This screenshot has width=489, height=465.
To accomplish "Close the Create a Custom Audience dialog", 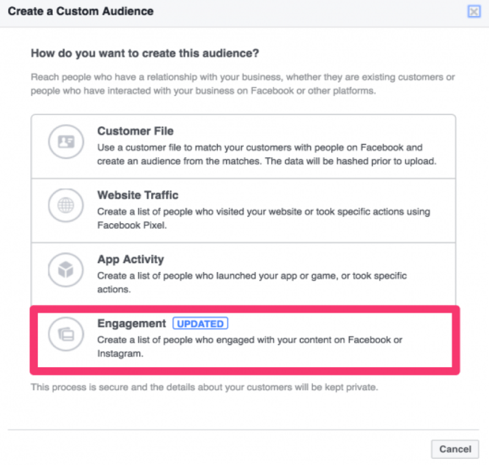I will tap(474, 12).
